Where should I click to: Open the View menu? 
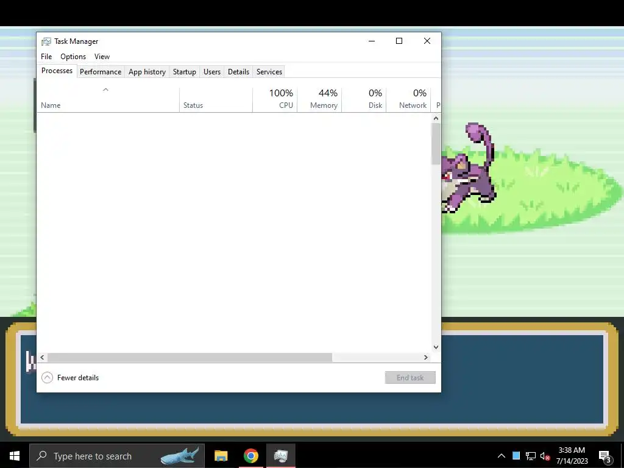point(102,57)
